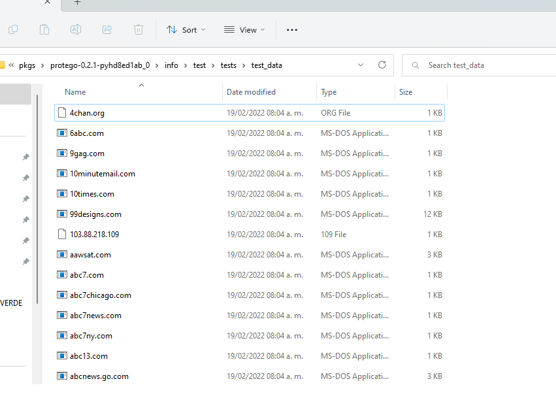Viewport: 556px width, 394px height.
Task: Refresh the test_data folder
Action: pyautogui.click(x=382, y=65)
